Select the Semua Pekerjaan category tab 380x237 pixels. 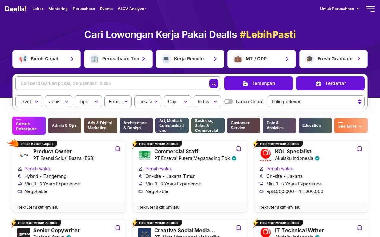point(29,125)
